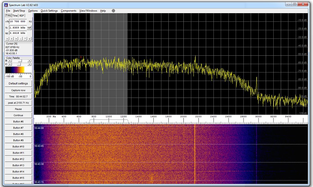Click the Spectrum Lab title bar icon
The image size is (313, 187).
click(x=6, y=5)
